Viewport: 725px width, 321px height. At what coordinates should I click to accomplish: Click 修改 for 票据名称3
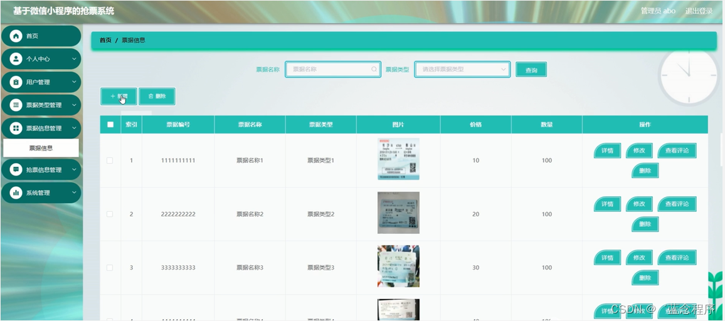[639, 258]
